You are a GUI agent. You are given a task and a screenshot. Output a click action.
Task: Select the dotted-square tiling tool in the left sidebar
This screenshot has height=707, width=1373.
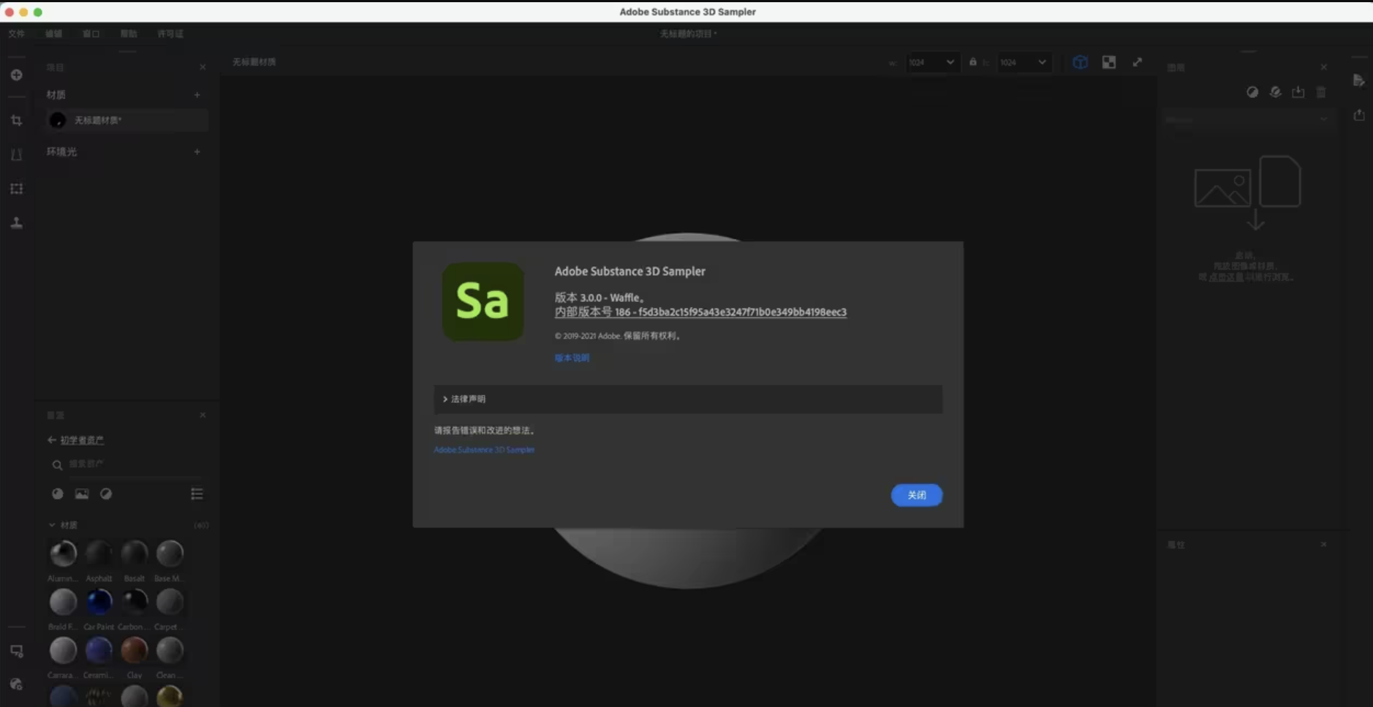coord(16,189)
